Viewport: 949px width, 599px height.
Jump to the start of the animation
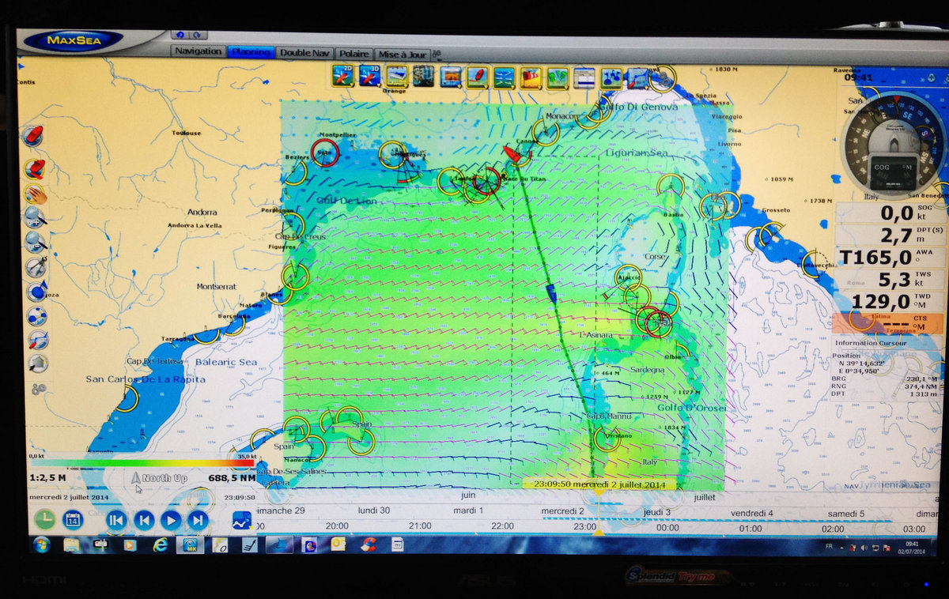[115, 520]
